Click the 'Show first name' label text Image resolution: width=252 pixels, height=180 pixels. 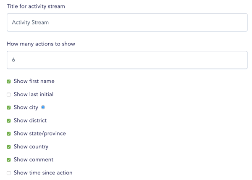coord(34,81)
